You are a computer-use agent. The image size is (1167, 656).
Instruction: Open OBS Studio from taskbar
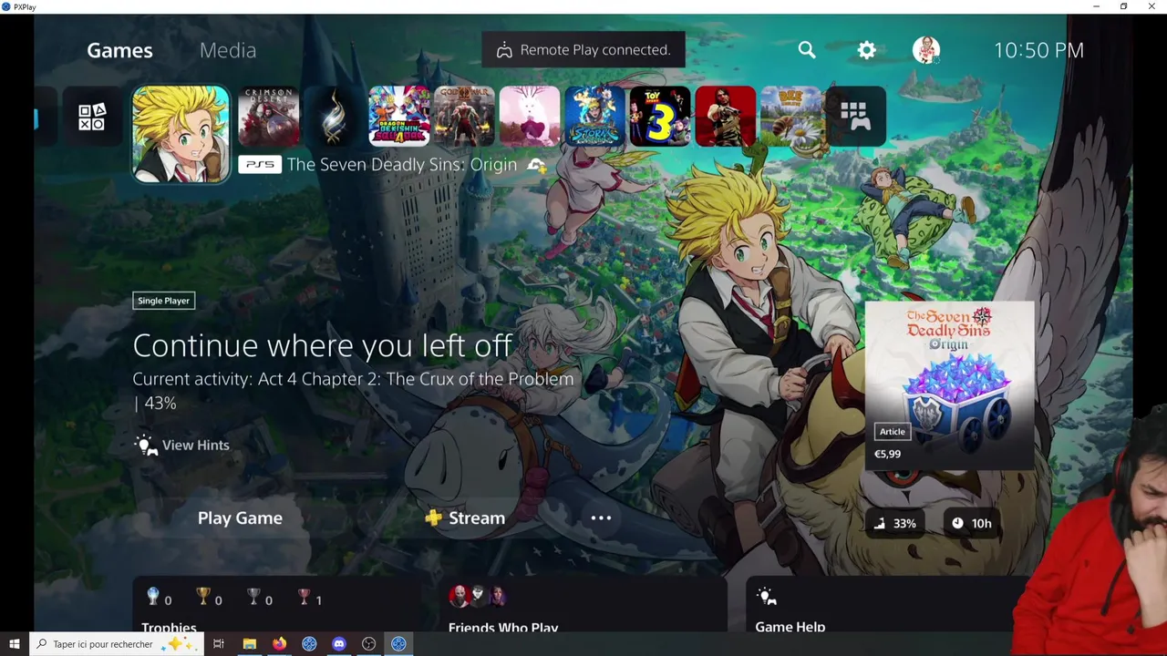(368, 644)
